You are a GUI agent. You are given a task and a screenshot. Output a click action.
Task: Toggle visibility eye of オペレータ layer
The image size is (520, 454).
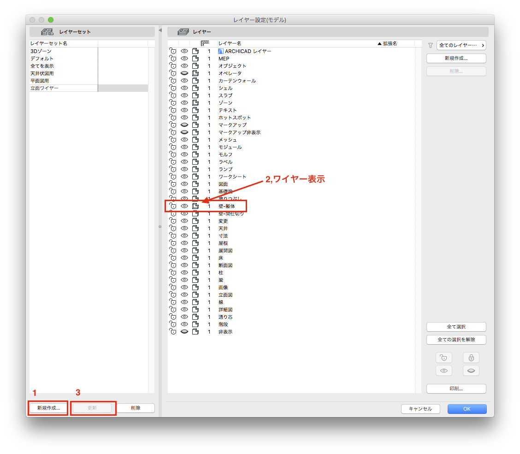coord(184,73)
